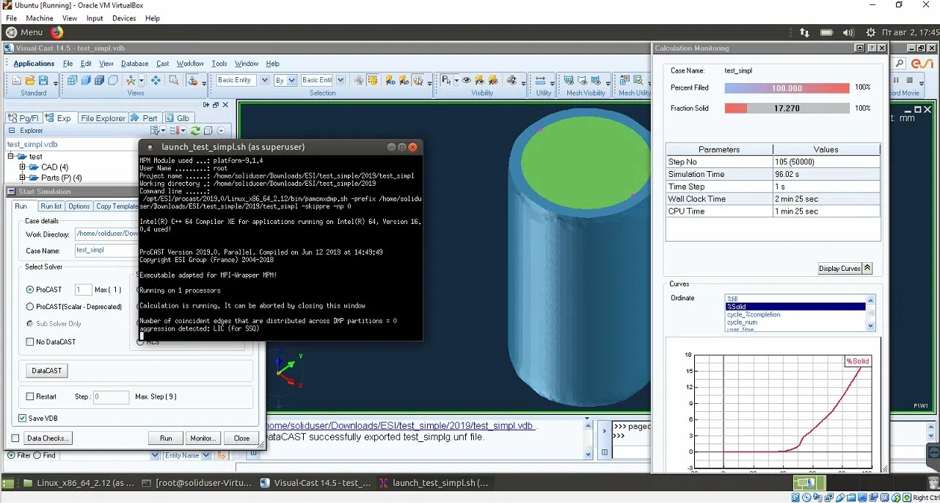This screenshot has height=503, width=940.
Task: Click the DataCAST button
Action: pyautogui.click(x=47, y=371)
